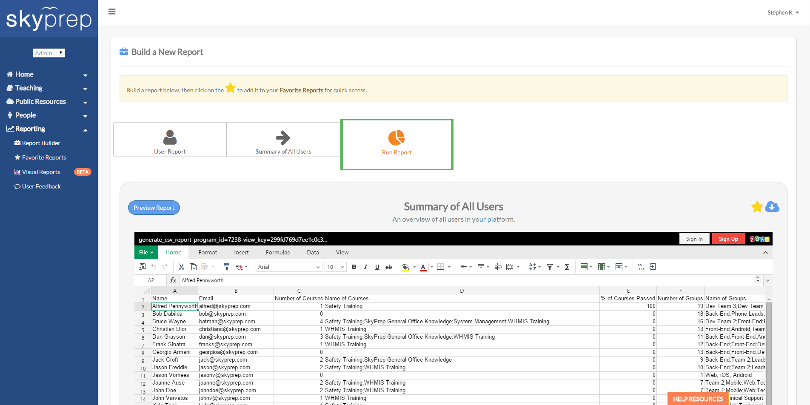Open the font size dropdown
810x405 pixels.
335,267
